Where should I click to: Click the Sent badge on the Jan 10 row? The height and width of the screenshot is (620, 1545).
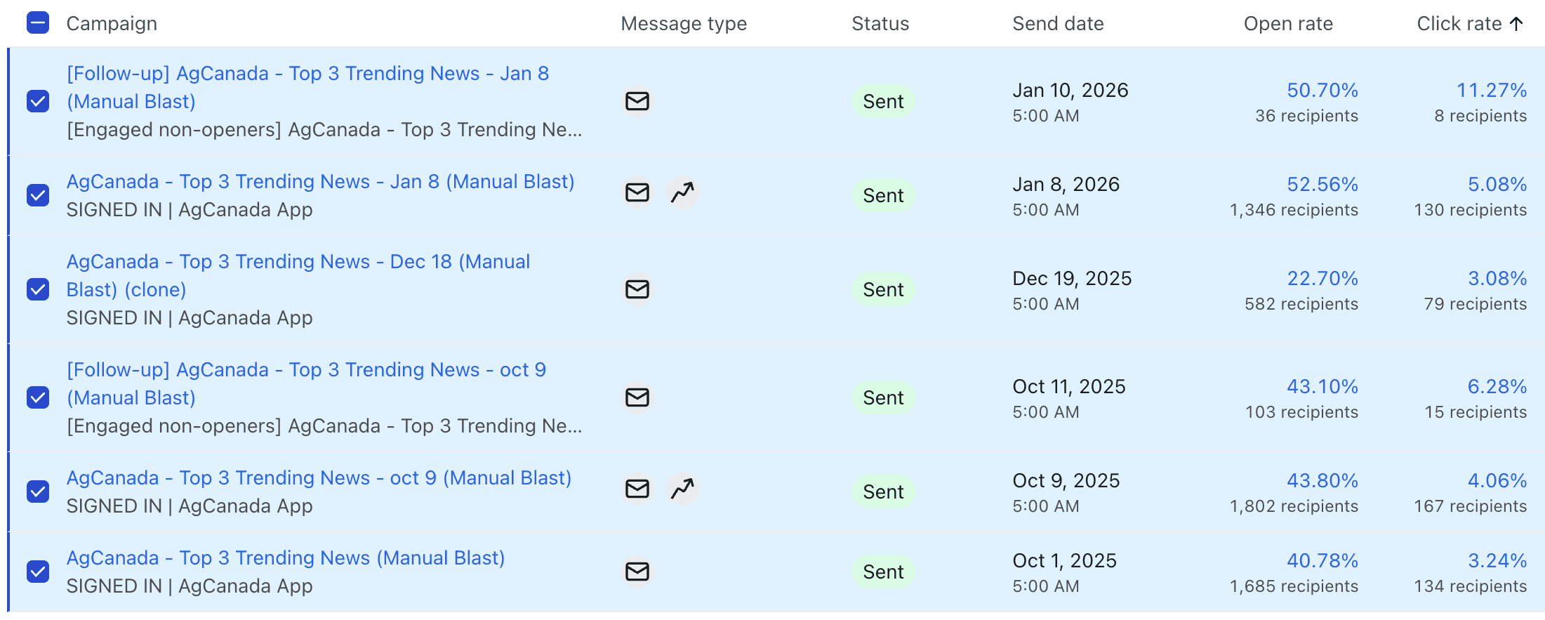[882, 101]
